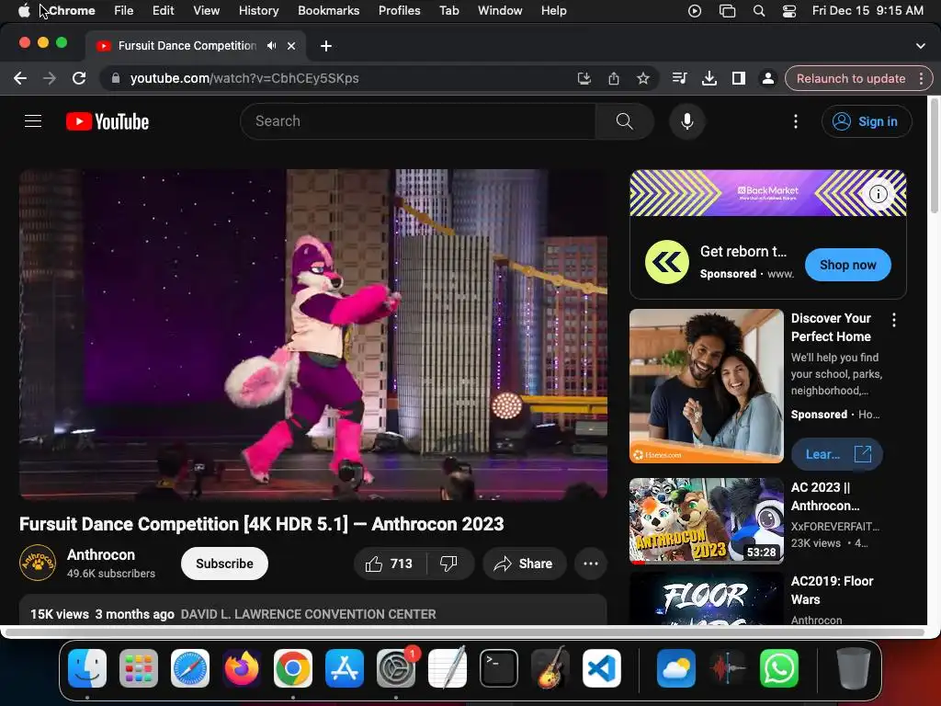
Task: Click the address bar URL
Action: tap(244, 79)
